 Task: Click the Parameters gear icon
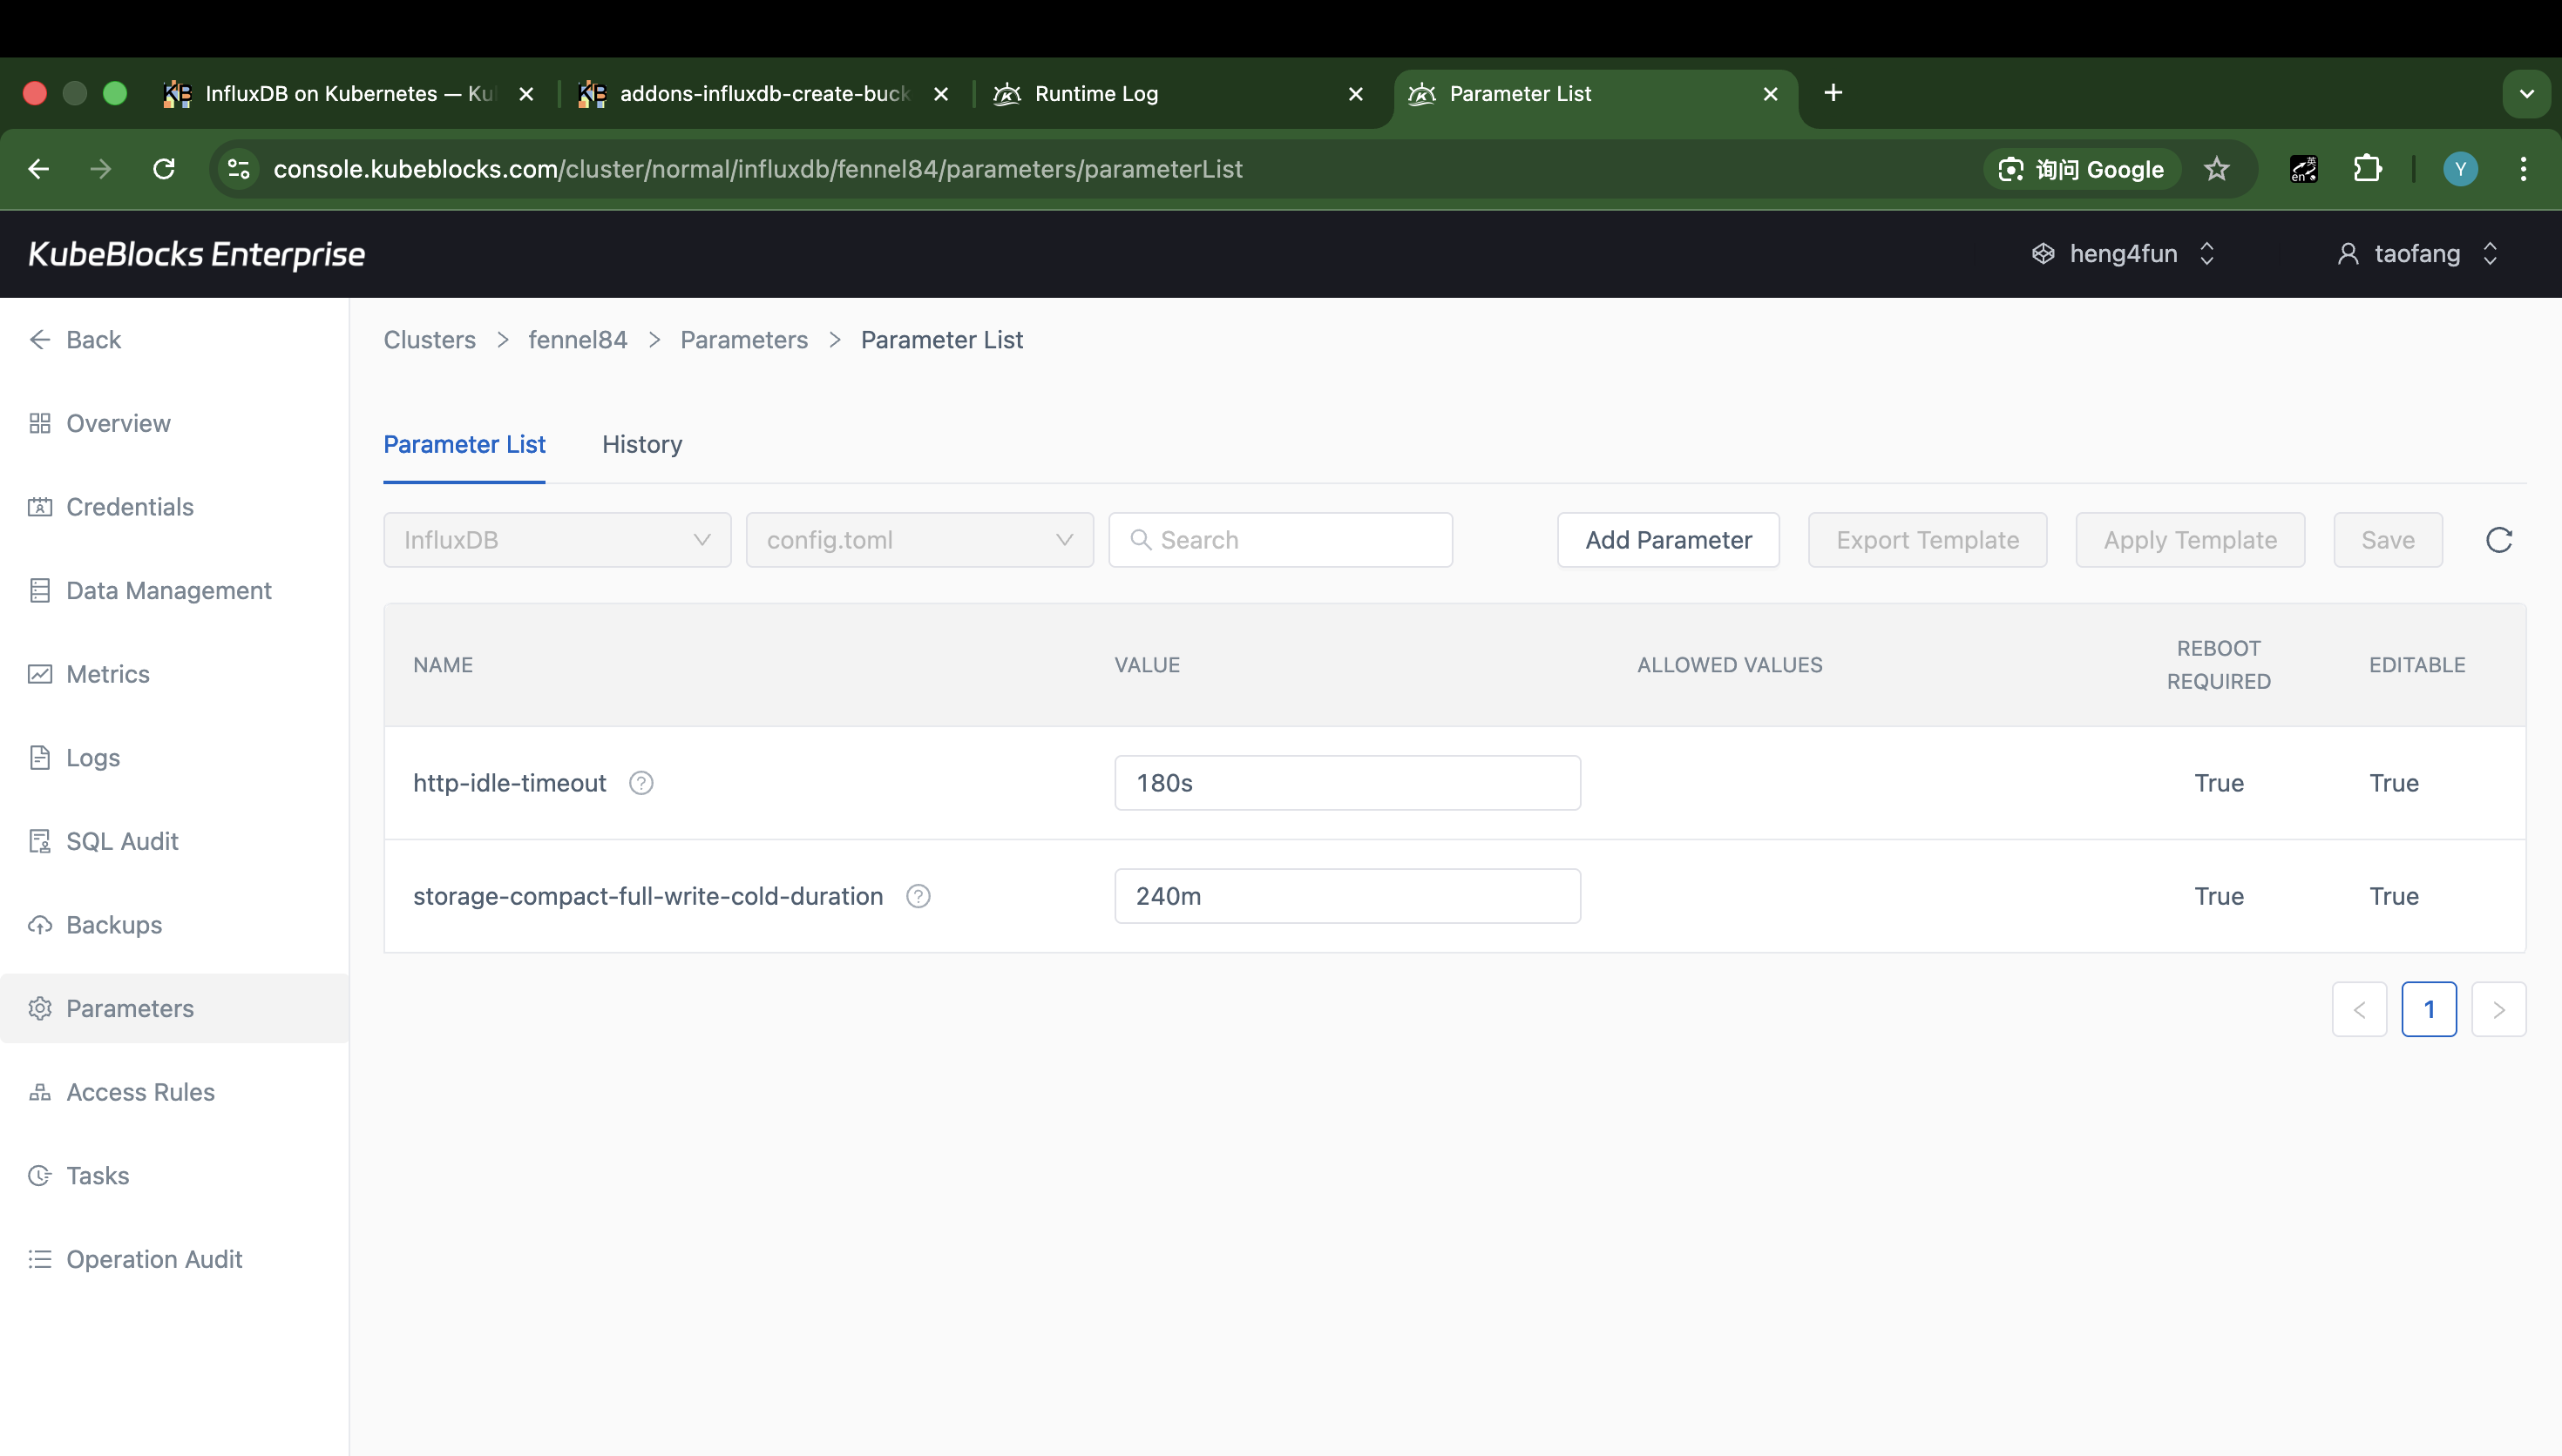(x=40, y=1008)
